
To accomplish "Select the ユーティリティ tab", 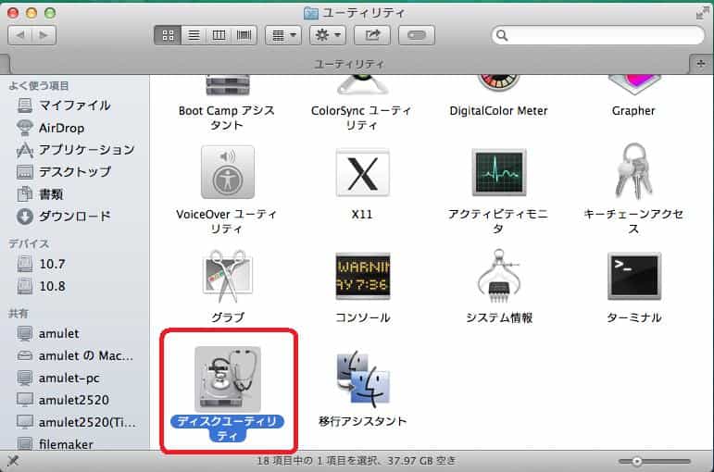I will point(349,64).
